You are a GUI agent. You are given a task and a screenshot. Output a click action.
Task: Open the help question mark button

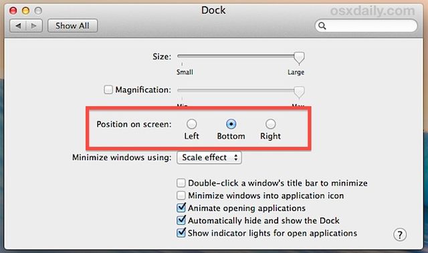coord(400,234)
